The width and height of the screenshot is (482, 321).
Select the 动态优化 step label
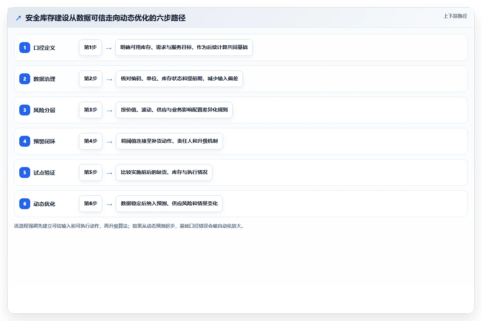pyautogui.click(x=44, y=204)
